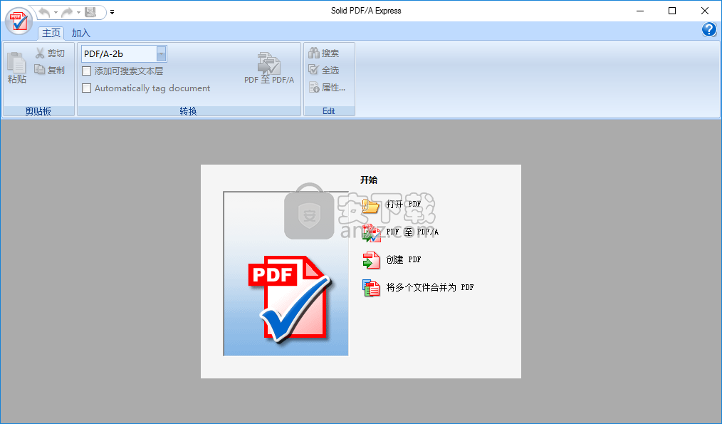
Task: Click 将多个文件合并为 PDF link
Action: click(x=429, y=288)
